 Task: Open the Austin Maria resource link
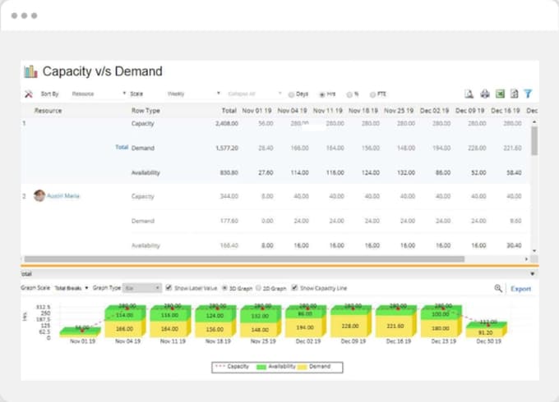click(63, 195)
